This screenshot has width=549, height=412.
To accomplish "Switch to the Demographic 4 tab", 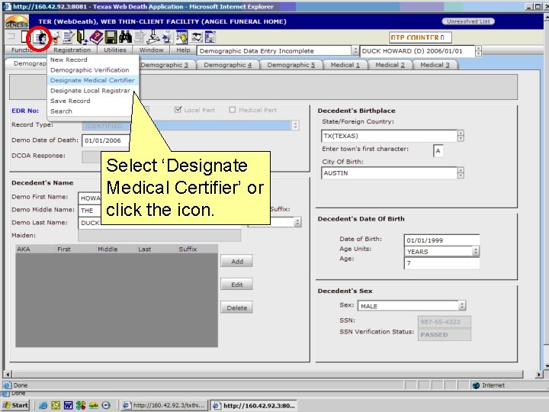I will point(227,65).
